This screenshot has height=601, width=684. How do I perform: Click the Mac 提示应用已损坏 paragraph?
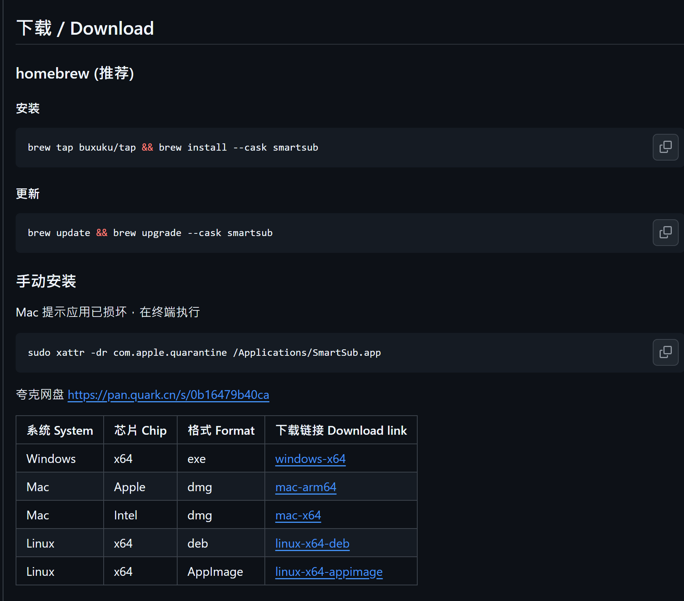pos(108,312)
